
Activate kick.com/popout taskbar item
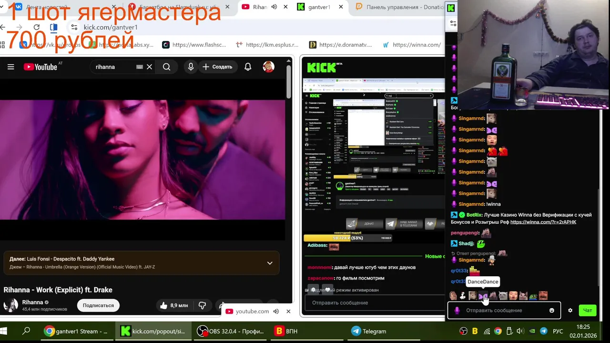pos(153,331)
